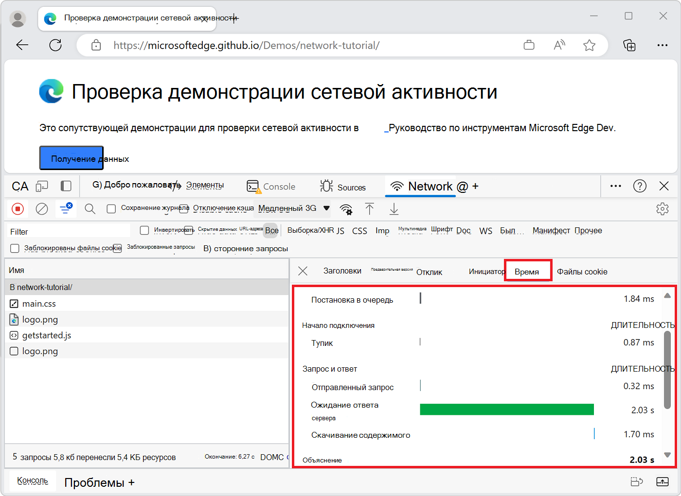Screen dimensions: 681x496
Task: Open the Проблемы quick view tab
Action: point(94,482)
